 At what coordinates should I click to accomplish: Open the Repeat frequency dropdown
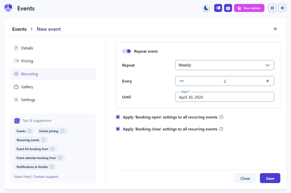pos(225,65)
